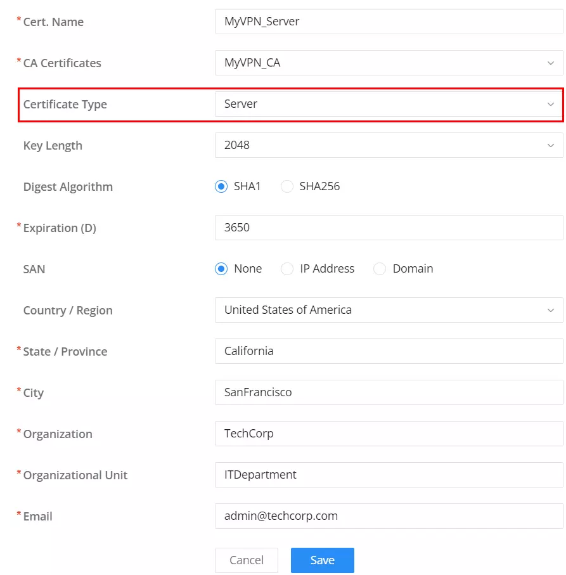Screen dimensions: 566x575
Task: Click the "Digest Algorithm" label
Action: pos(68,186)
